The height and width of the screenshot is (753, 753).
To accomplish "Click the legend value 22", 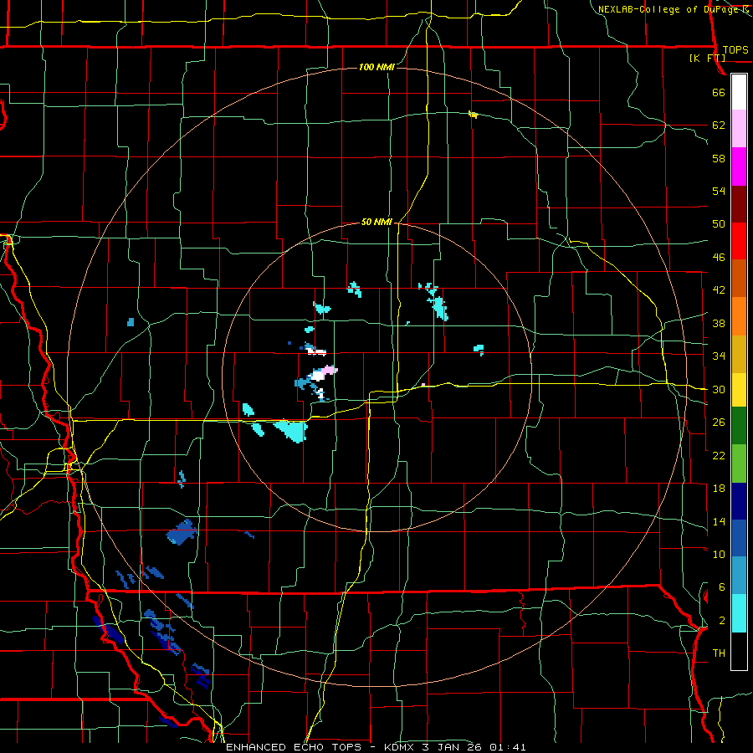I will 719,455.
